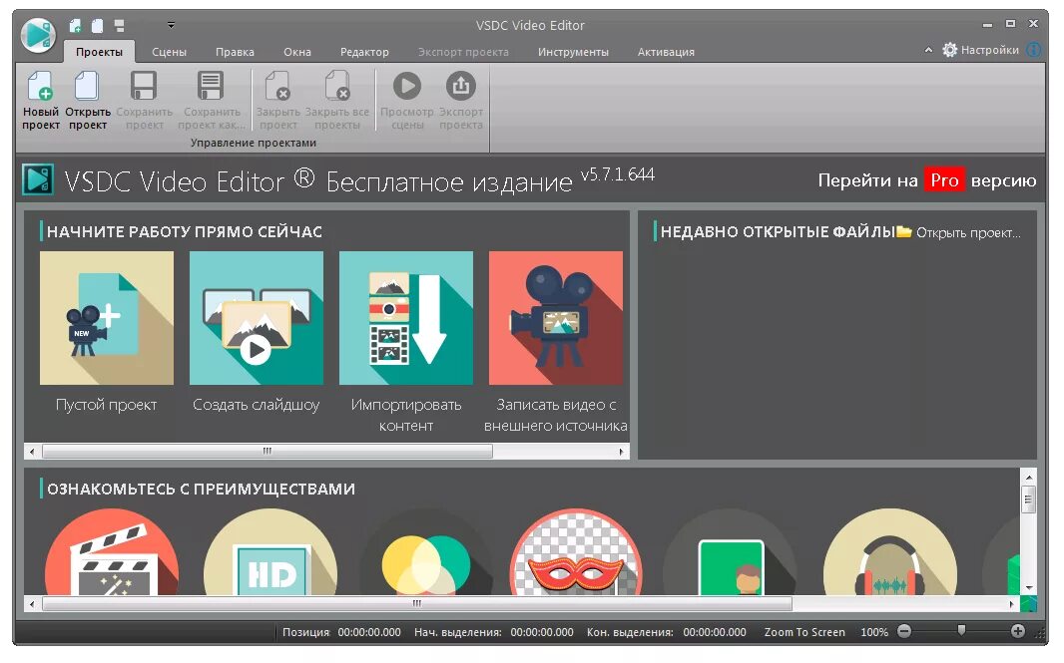The height and width of the screenshot is (663, 1064).
Task: Open the quick access toolbar dropdown arrow
Action: pyautogui.click(x=171, y=25)
